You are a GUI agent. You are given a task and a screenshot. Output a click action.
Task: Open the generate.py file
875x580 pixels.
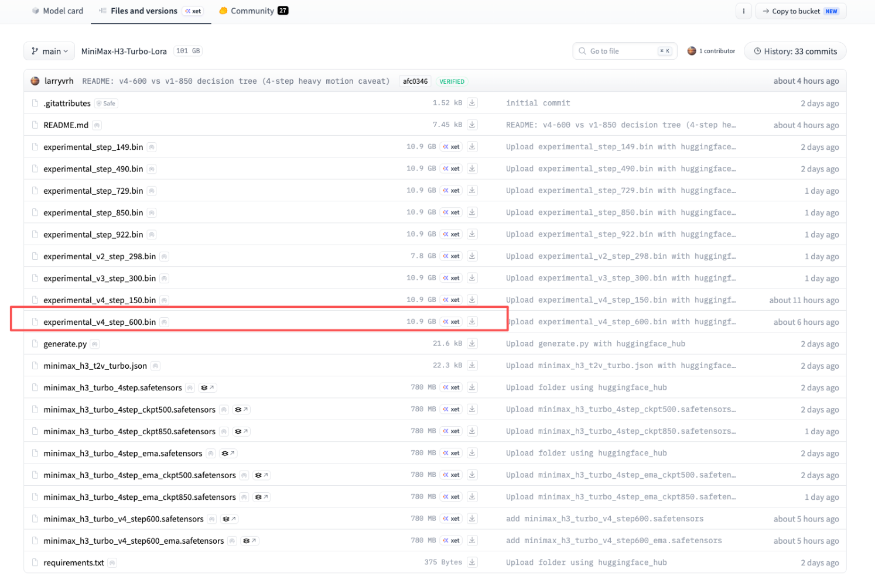[x=65, y=344]
